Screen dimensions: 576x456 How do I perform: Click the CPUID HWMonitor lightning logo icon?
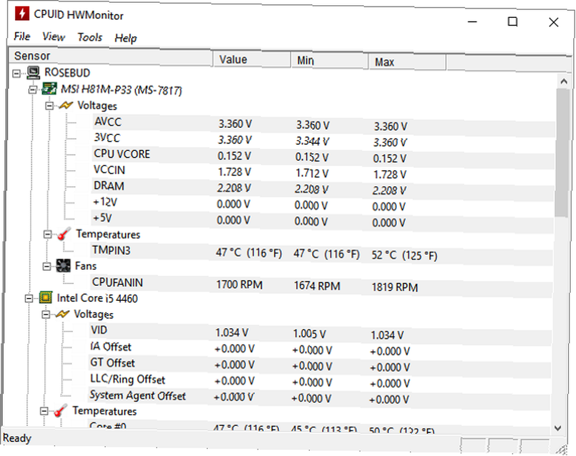click(x=22, y=14)
